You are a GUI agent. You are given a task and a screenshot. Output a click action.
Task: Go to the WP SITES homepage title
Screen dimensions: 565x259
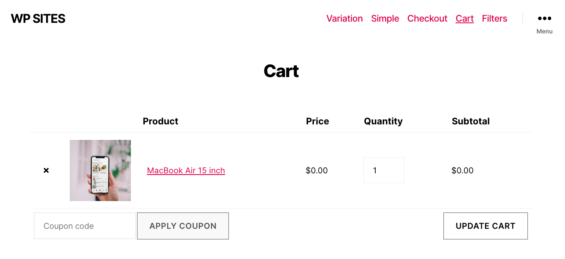point(38,19)
